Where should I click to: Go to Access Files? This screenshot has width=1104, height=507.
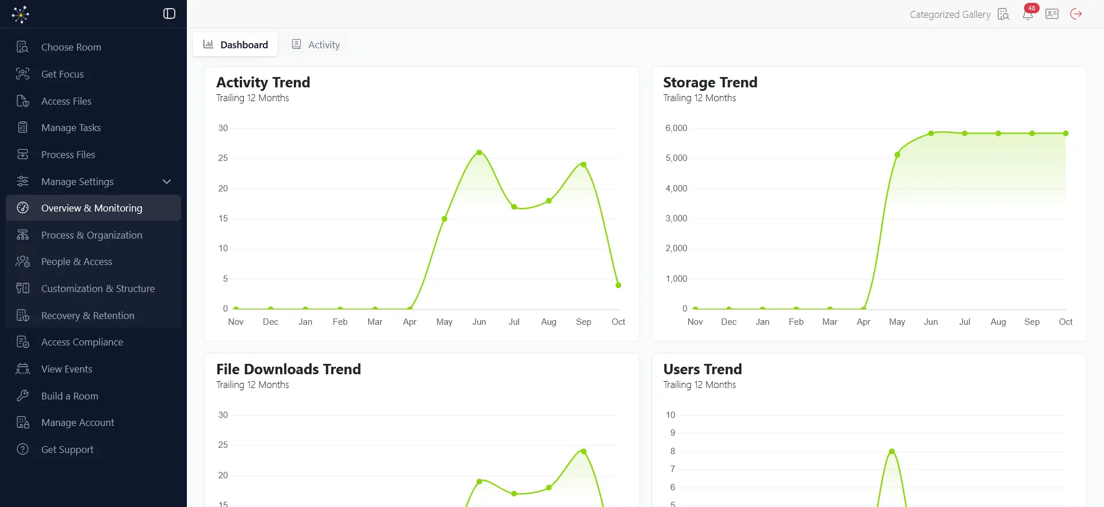tap(93, 101)
